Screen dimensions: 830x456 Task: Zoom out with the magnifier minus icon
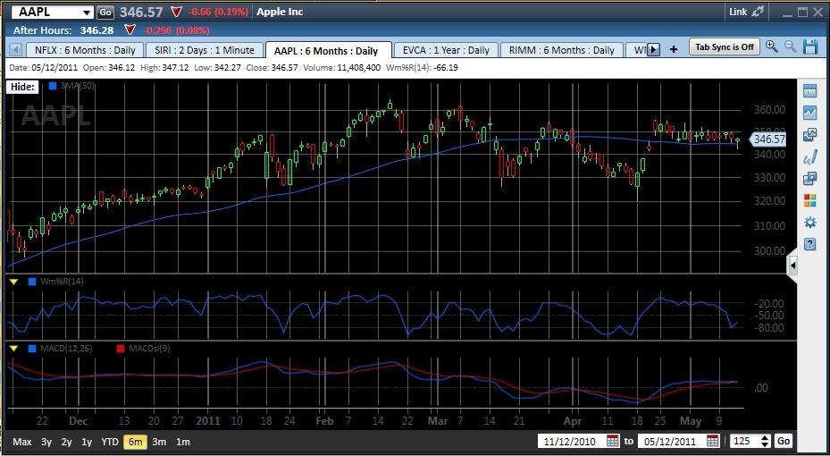pos(791,46)
